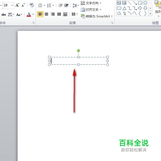Select the freeform shape tool
The height and width of the screenshot is (161, 161).
pos(119,13)
